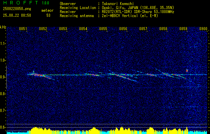
Task: Click the 0854 time marker
Action: point(83,29)
